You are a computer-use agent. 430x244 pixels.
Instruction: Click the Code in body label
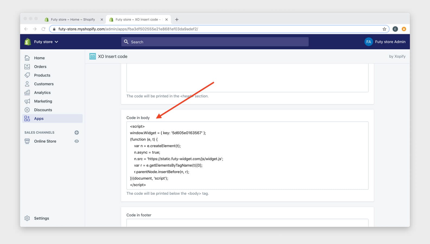coord(138,118)
